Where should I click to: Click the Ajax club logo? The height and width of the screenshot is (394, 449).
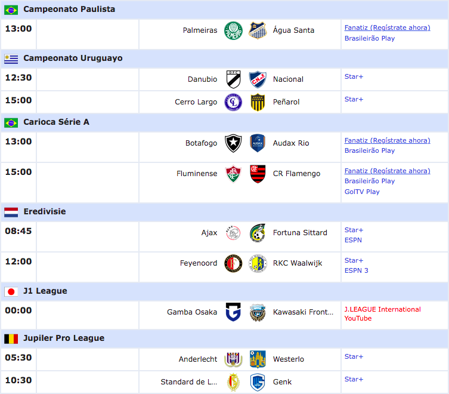233,233
